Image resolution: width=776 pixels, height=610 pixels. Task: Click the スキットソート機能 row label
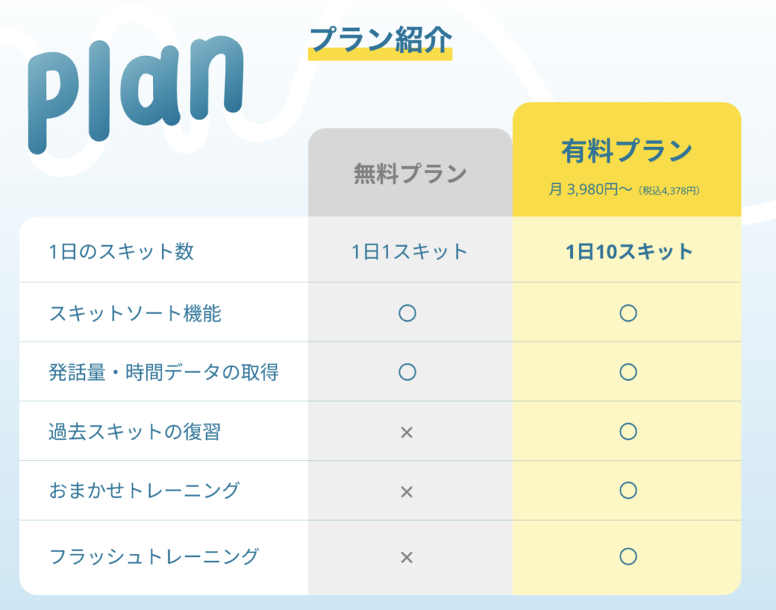click(135, 313)
